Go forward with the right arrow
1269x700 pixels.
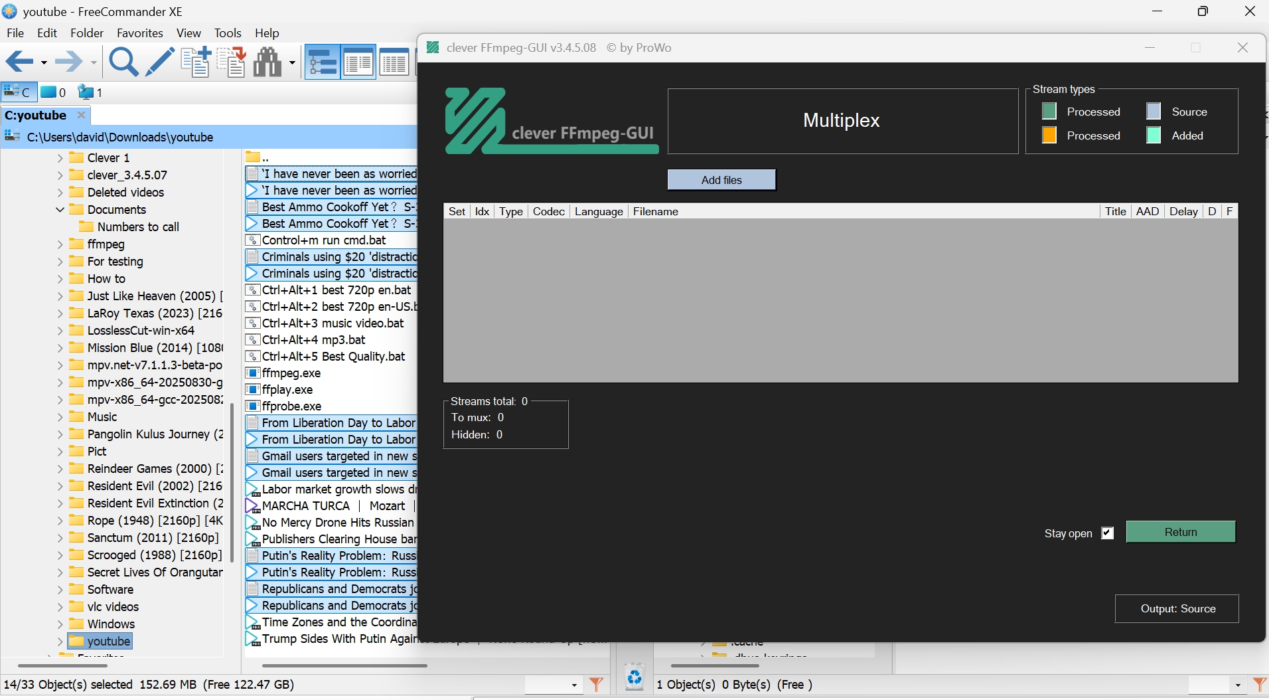(x=69, y=62)
